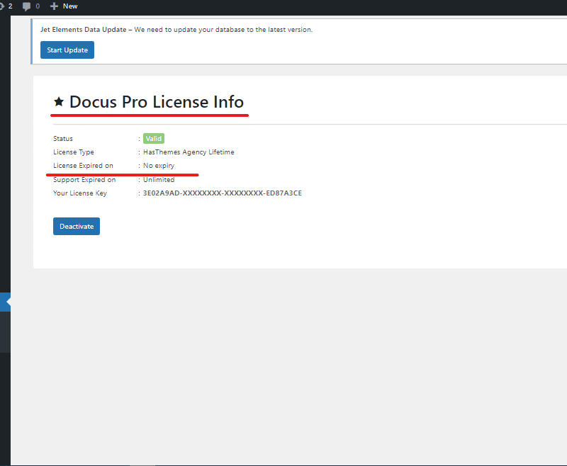Viewport: 567px width, 466px height.
Task: Click 'HasThemes Agency Lifetime' license type
Action: (x=189, y=152)
